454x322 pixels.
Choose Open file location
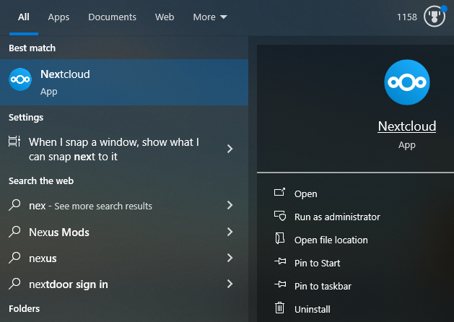click(x=331, y=240)
